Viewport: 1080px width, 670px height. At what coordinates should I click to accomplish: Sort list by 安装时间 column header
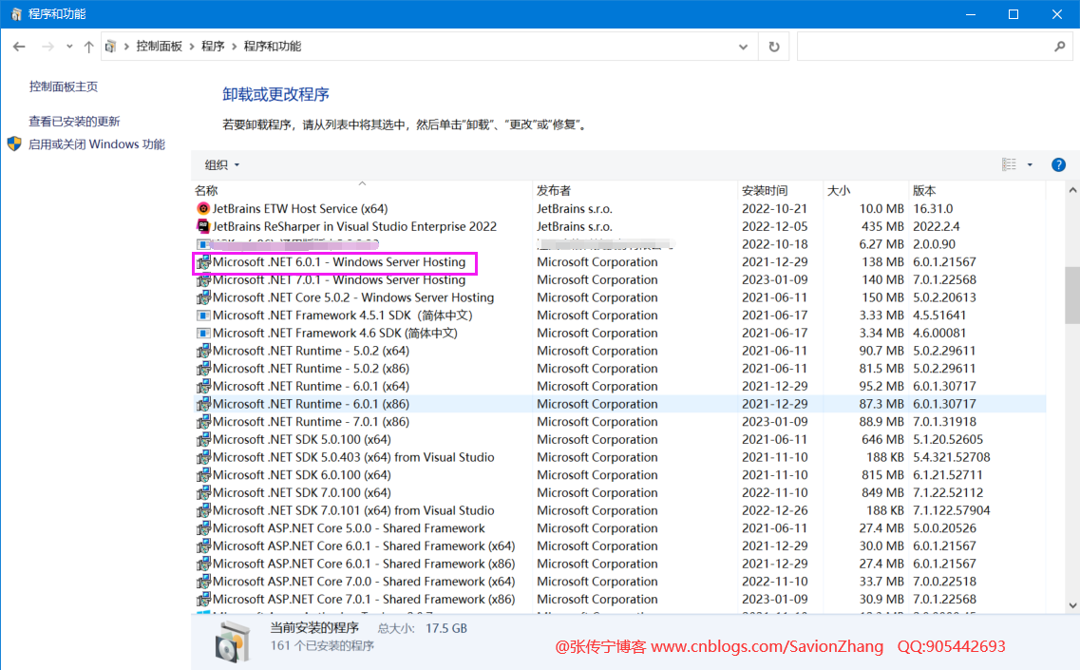pos(765,191)
